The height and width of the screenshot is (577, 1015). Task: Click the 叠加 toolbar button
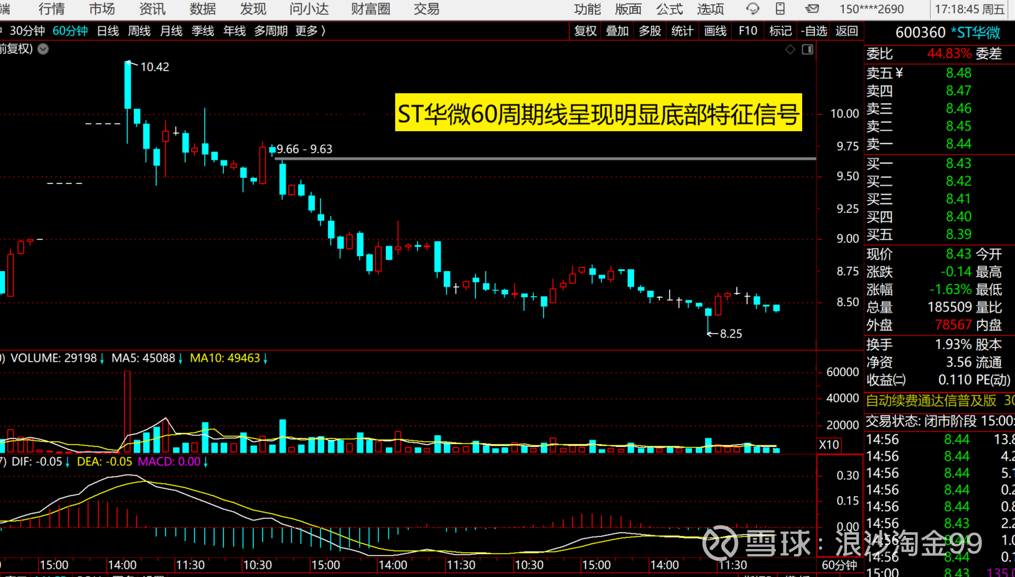click(618, 31)
